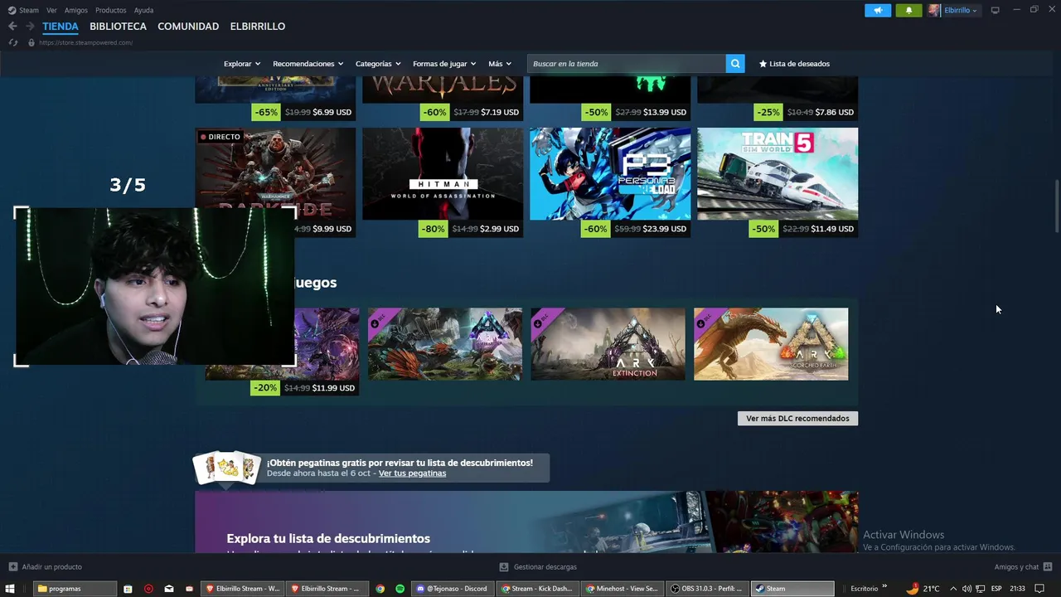Viewport: 1061px width, 597px height.
Task: Expand the Más dropdown
Action: [x=500, y=64]
